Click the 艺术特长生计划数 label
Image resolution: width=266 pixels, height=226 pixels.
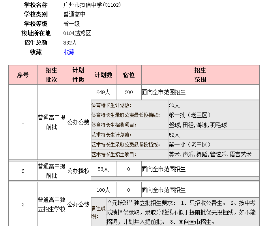[x=112, y=135]
